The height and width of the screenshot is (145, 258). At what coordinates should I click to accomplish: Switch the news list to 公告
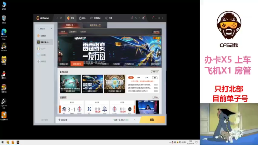(x=147, y=77)
